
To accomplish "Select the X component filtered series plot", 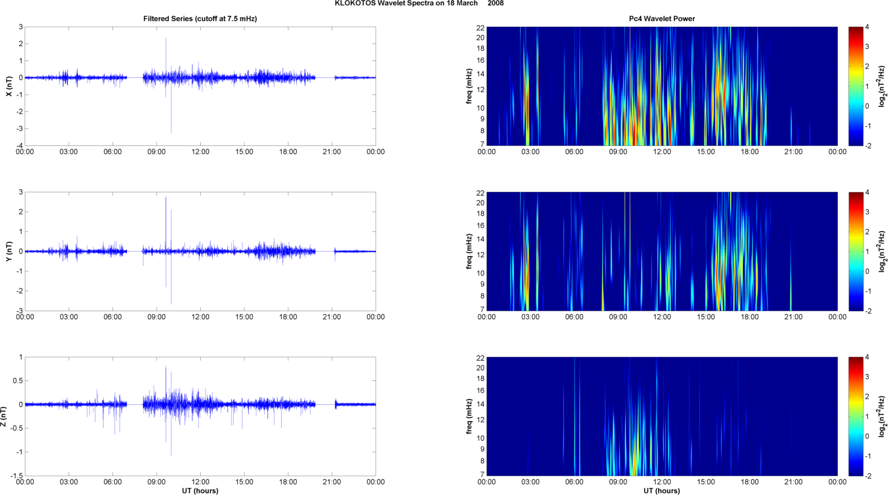I will pyautogui.click(x=200, y=86).
